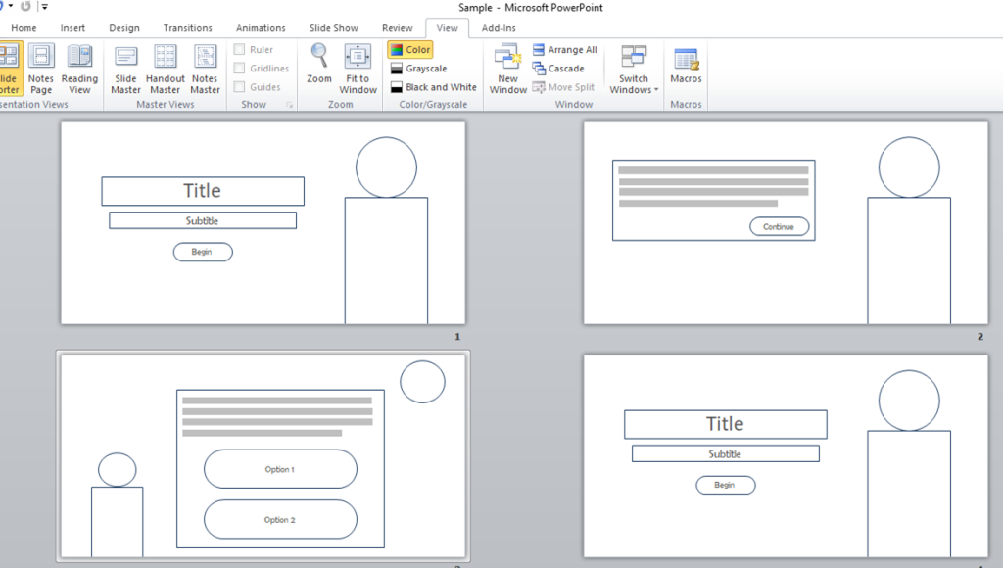This screenshot has width=1003, height=568.
Task: Click Cascade windows button
Action: tap(558, 69)
